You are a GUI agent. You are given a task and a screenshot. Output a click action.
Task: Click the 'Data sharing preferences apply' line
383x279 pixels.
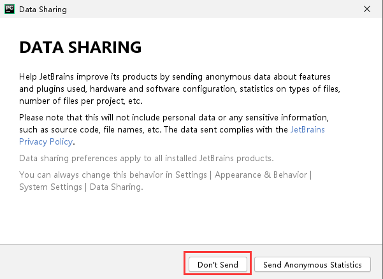(x=147, y=158)
